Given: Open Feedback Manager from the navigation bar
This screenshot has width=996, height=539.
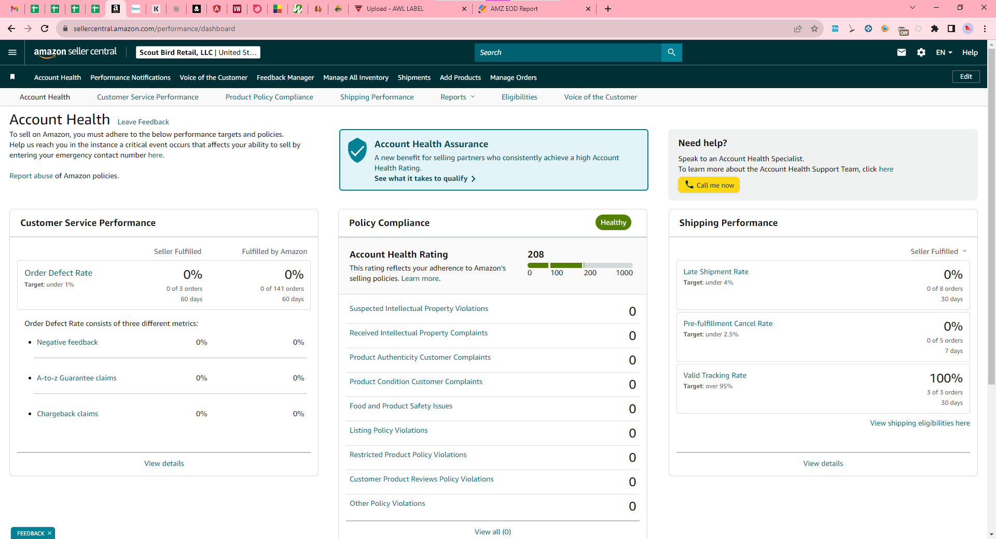Looking at the screenshot, I should click(285, 77).
